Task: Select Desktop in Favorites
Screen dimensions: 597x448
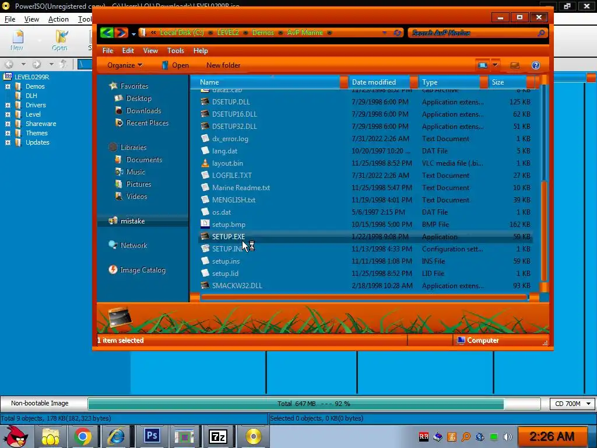Action: pyautogui.click(x=139, y=98)
